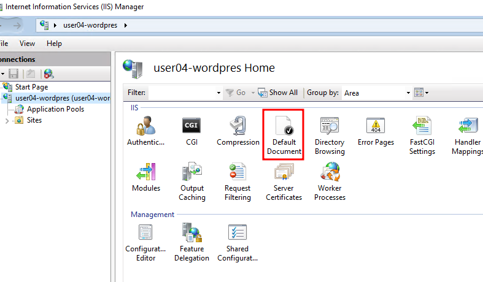Open Shared Configuration
483x282 pixels.
pos(238,242)
